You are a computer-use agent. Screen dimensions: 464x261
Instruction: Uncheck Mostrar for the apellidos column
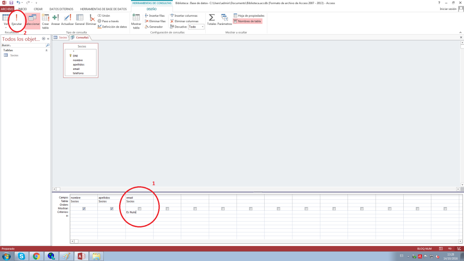coord(112,208)
